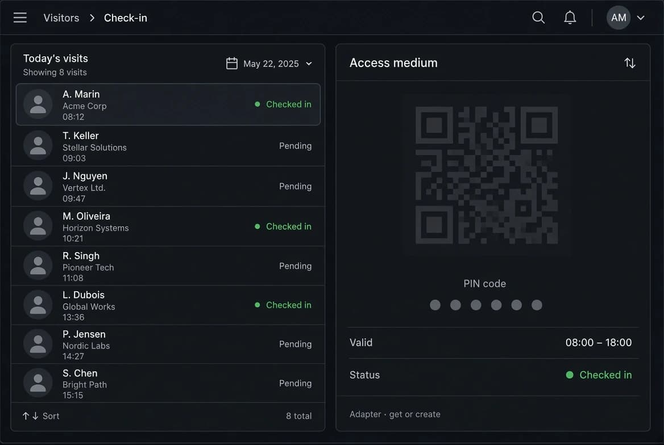This screenshot has width=664, height=445.
Task: Click the Horizon Systems company name
Action: [x=96, y=228]
